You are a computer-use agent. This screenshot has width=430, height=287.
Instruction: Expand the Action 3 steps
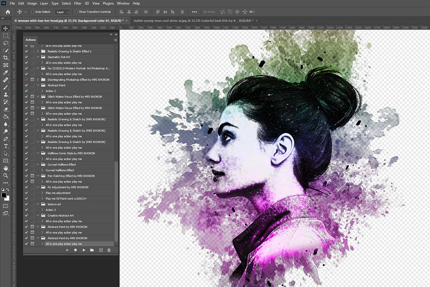42,210
